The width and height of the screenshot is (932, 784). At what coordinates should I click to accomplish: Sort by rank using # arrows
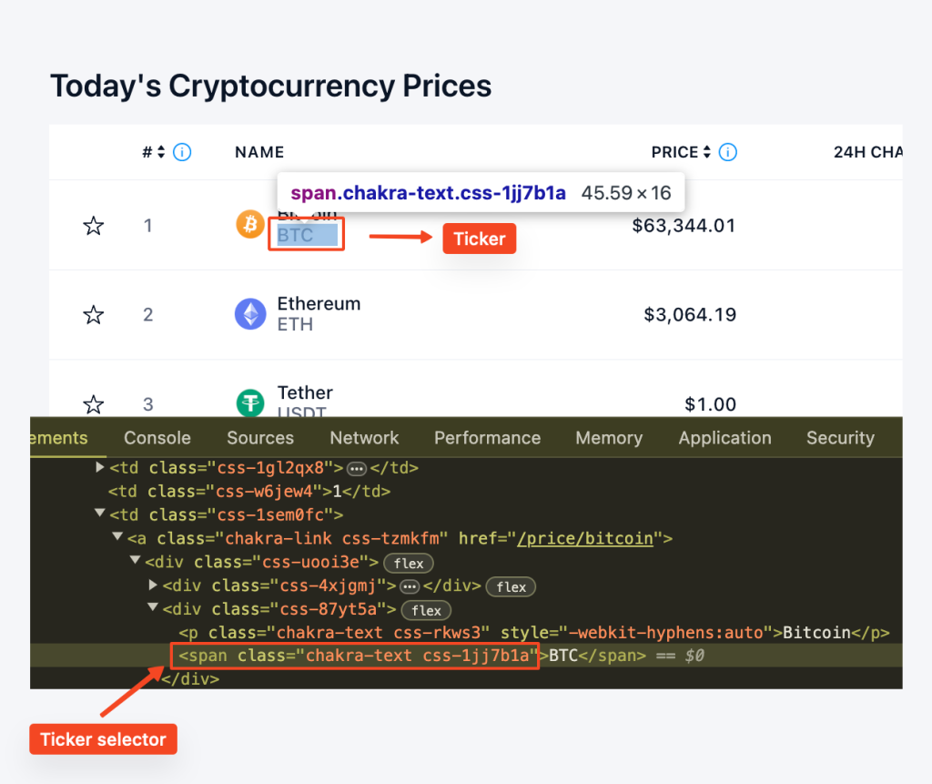coord(161,152)
